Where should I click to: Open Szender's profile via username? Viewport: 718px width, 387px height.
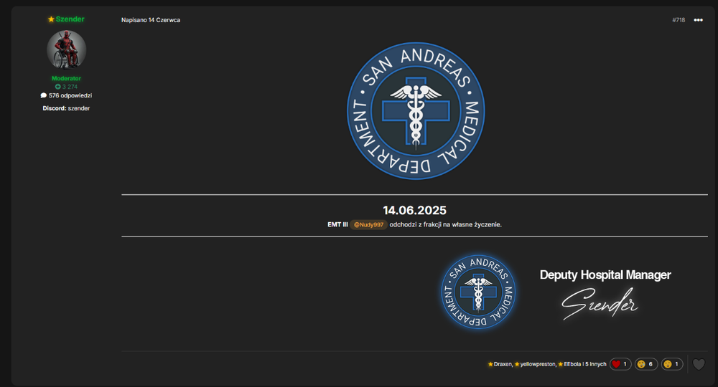[x=70, y=19]
